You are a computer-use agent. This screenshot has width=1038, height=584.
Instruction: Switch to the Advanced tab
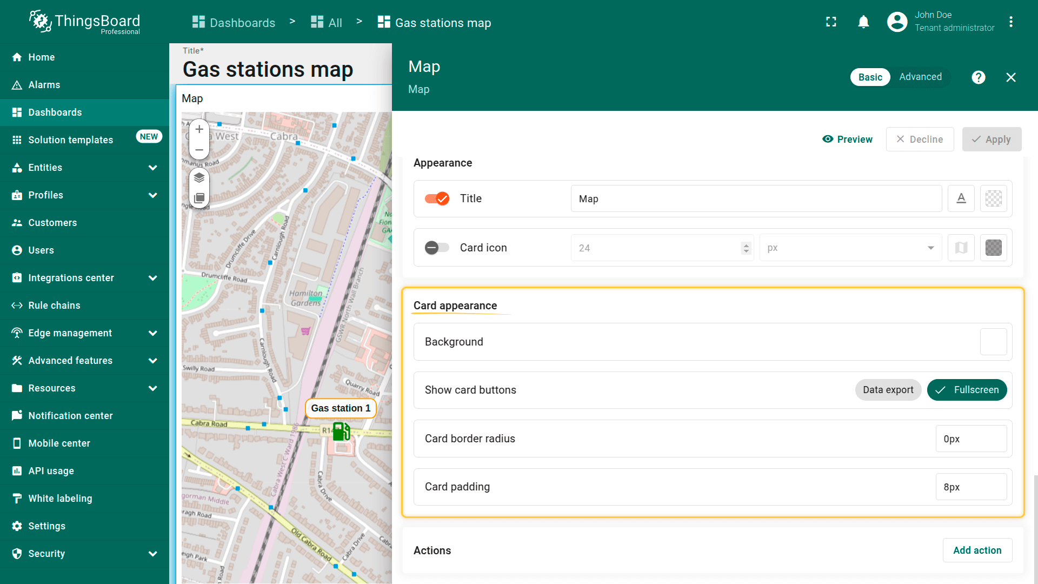pos(920,77)
